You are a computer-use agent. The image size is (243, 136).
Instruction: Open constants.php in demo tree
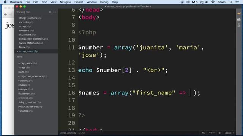pos(25,80)
